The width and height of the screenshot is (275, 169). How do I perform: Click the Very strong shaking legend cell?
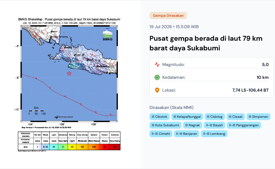(x=82, y=135)
